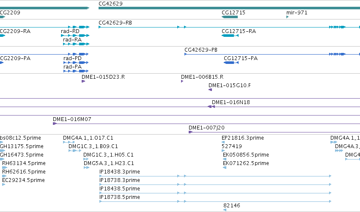Click the DMG1C.3_1.B09.C1 cDNA
This screenshot has height=212, width=360.
click(75, 151)
